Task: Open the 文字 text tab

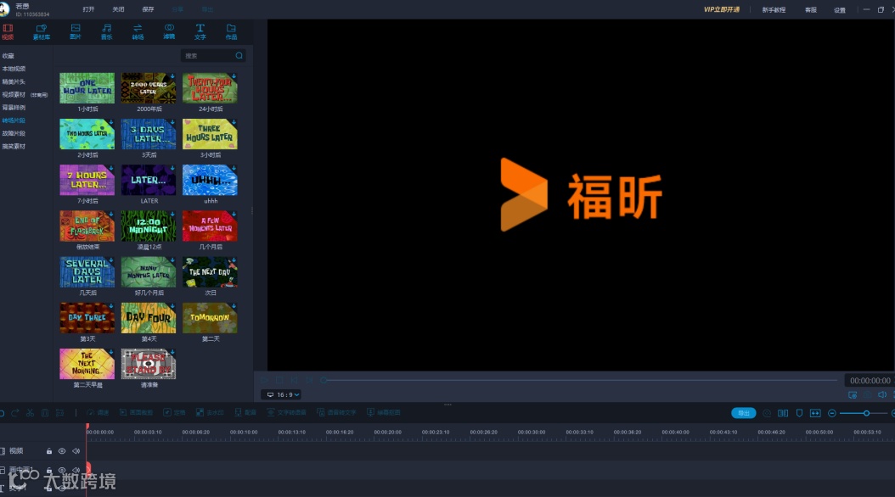Action: tap(200, 32)
